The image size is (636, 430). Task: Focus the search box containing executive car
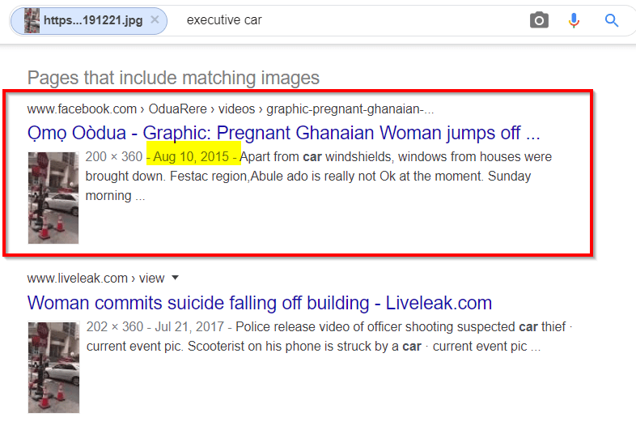coord(349,20)
